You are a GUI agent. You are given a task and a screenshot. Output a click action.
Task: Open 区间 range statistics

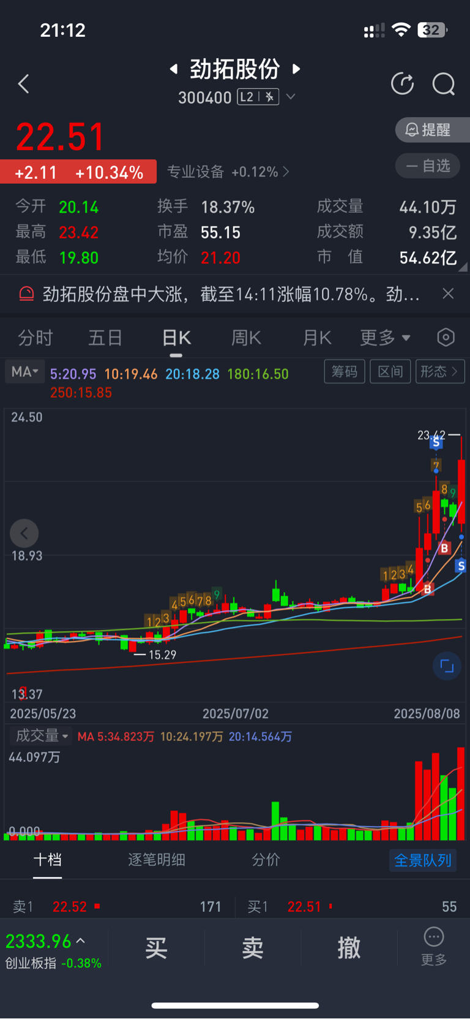[390, 371]
